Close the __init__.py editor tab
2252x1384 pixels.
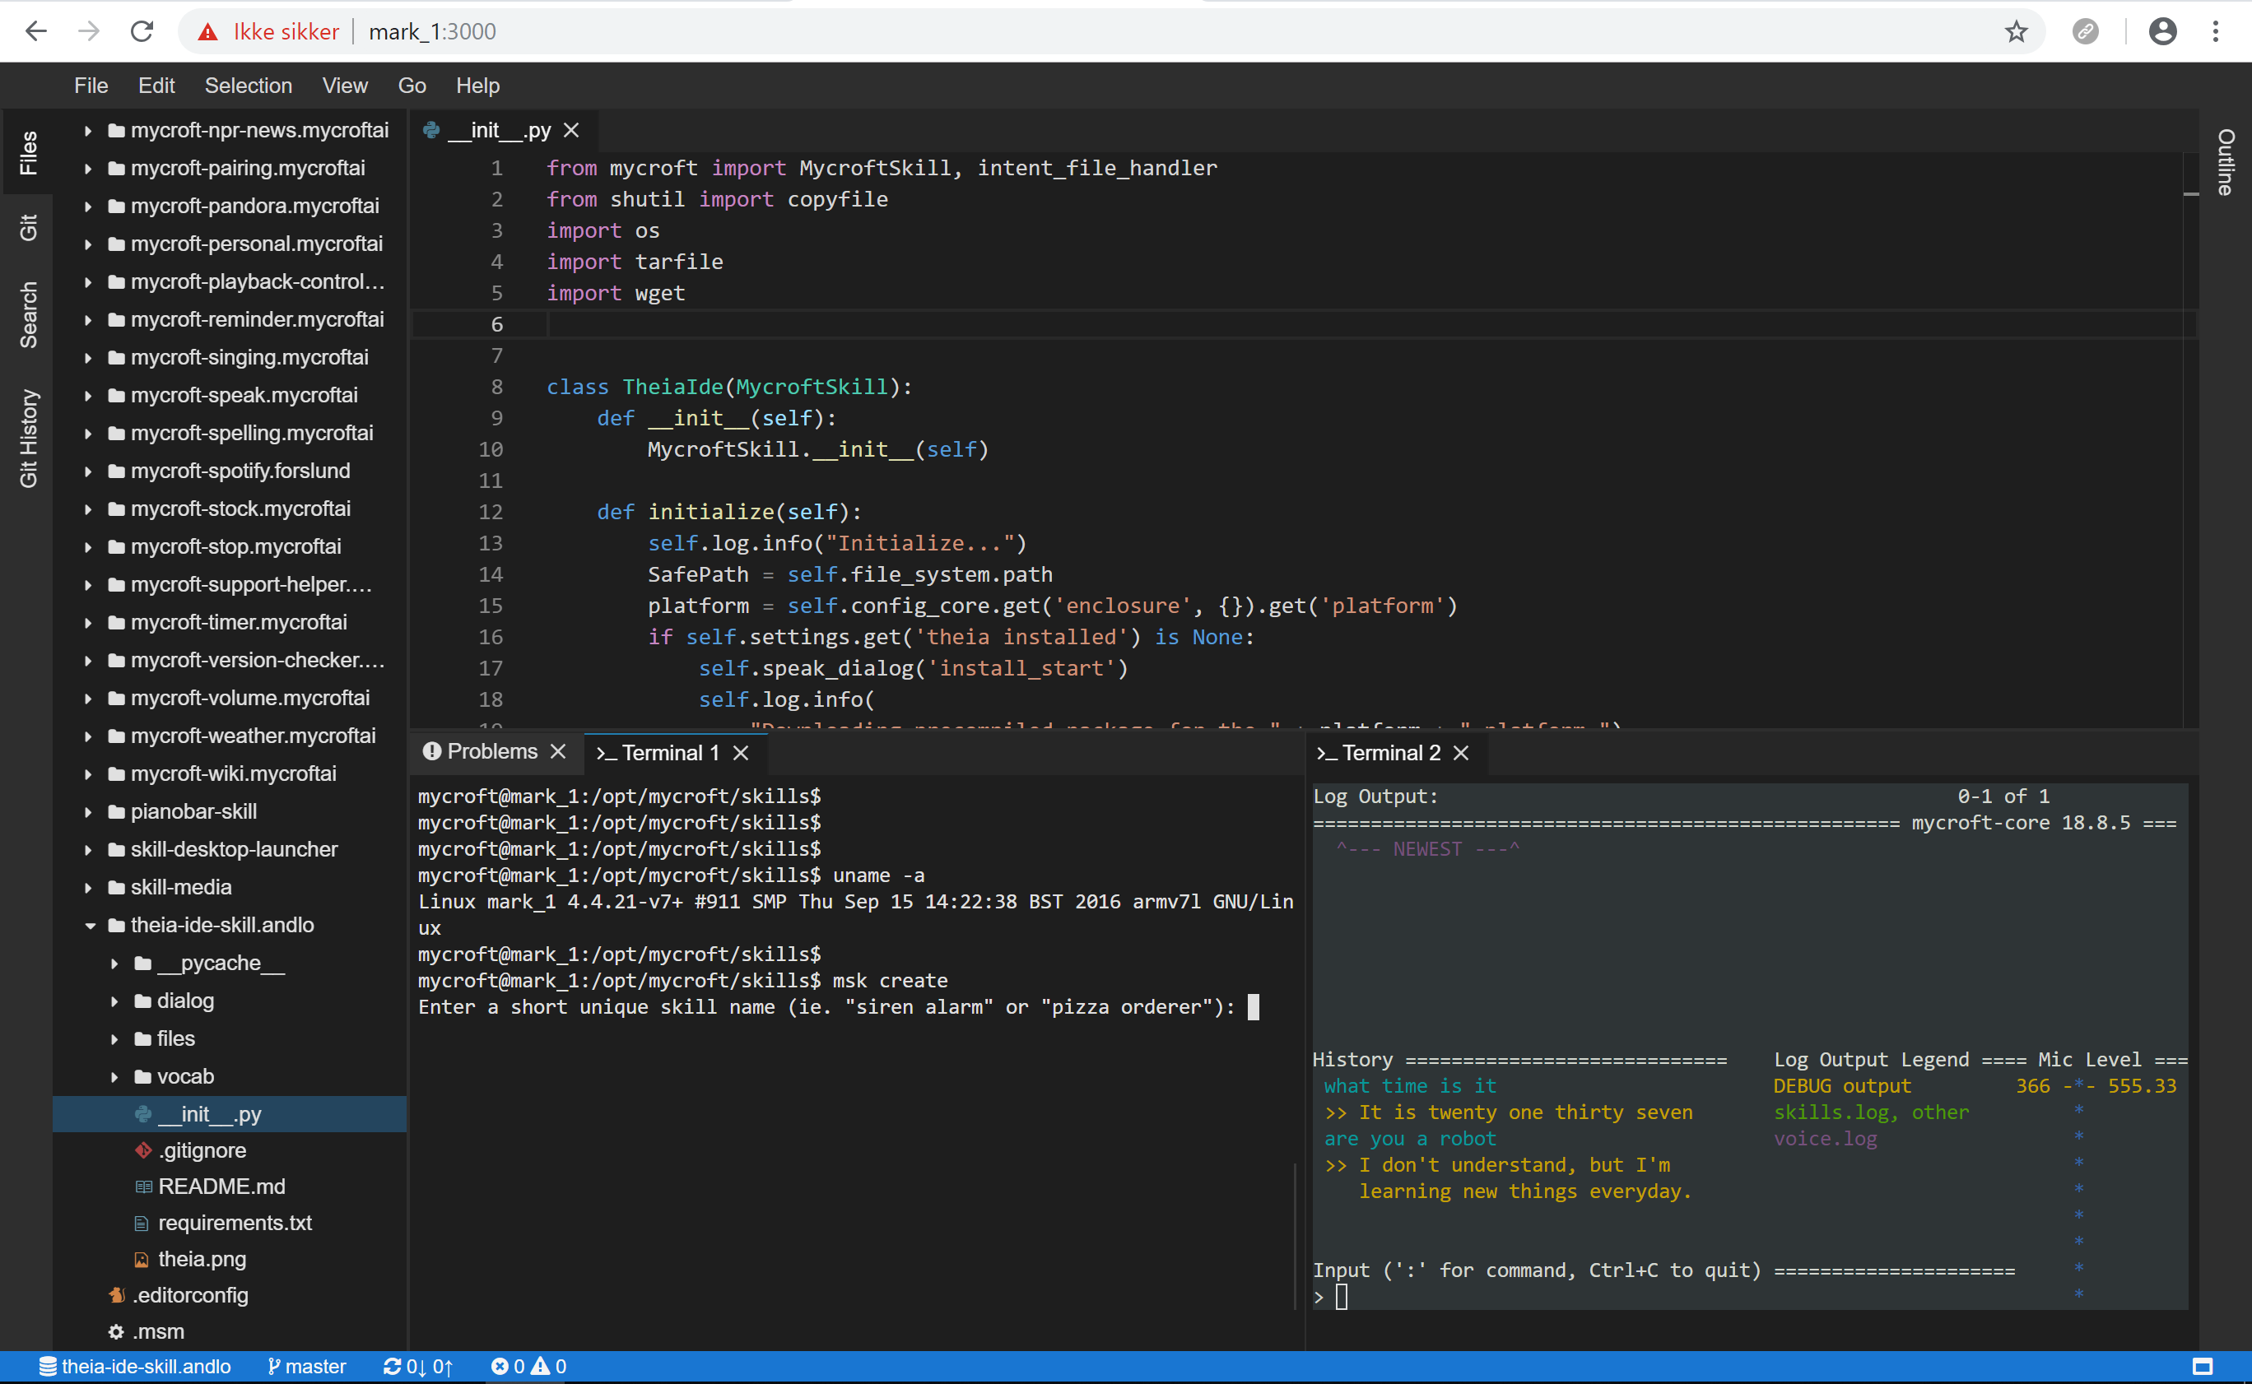pos(571,131)
